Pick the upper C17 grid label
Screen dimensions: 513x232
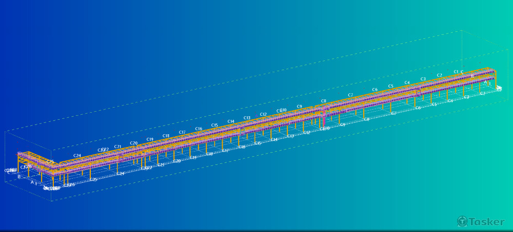pos(182,132)
